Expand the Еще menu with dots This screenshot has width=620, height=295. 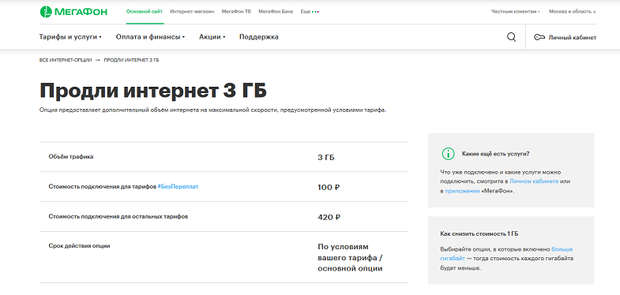click(310, 12)
